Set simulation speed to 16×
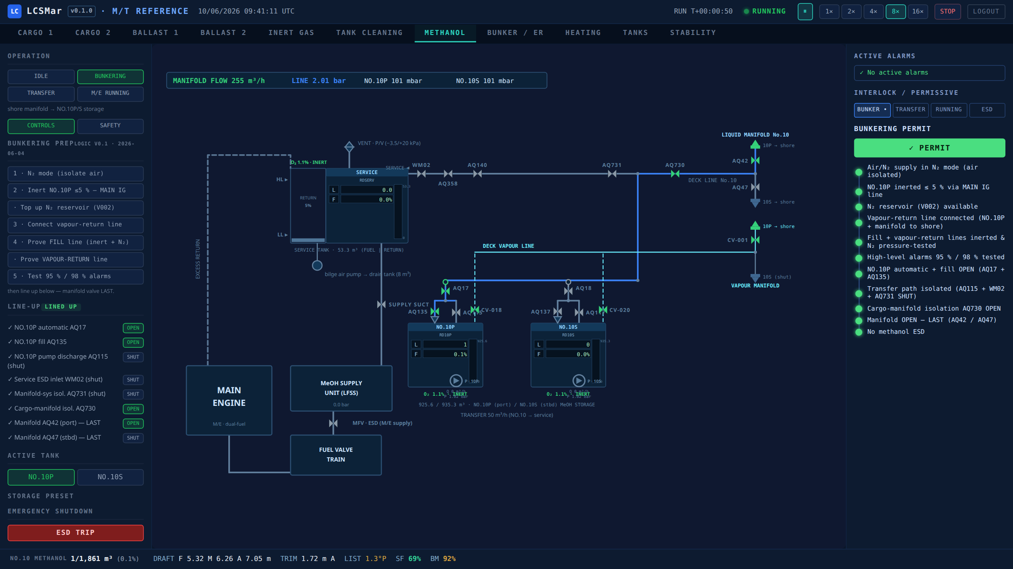The width and height of the screenshot is (1013, 569). coord(918,11)
